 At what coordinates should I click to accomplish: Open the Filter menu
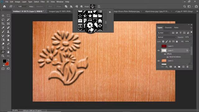(x=43, y=2)
